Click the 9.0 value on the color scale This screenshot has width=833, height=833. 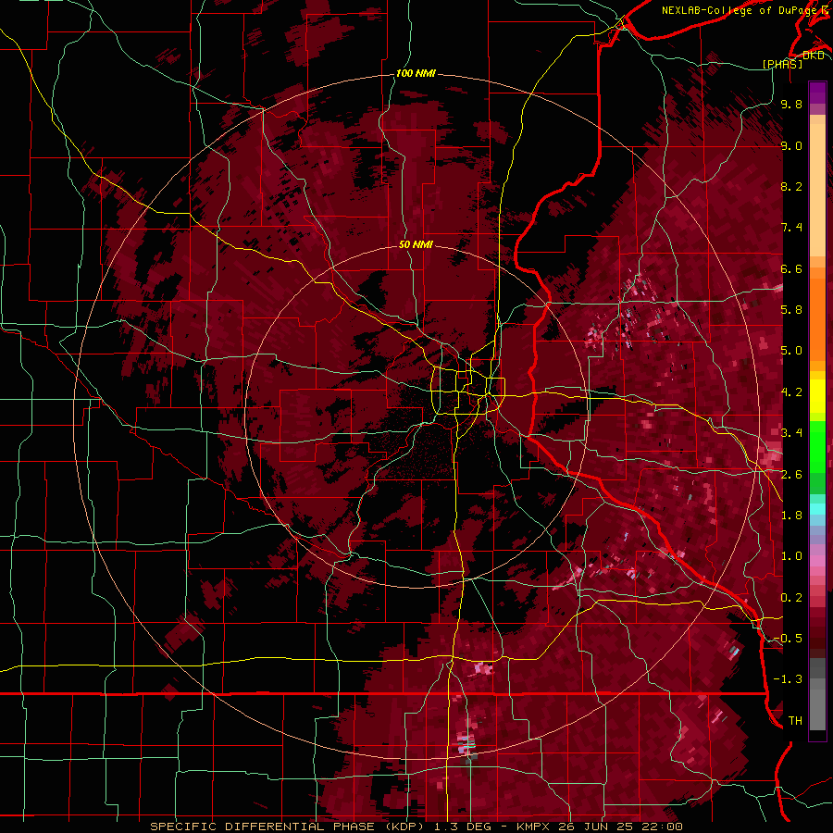pyautogui.click(x=791, y=145)
